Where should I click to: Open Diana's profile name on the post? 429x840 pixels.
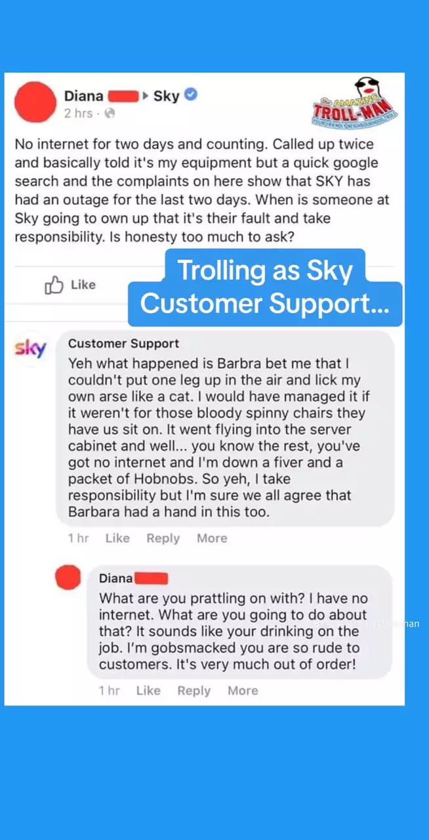[83, 96]
